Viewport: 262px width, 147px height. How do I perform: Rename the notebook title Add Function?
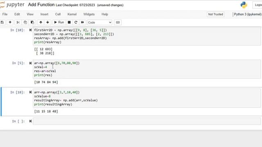[41, 4]
